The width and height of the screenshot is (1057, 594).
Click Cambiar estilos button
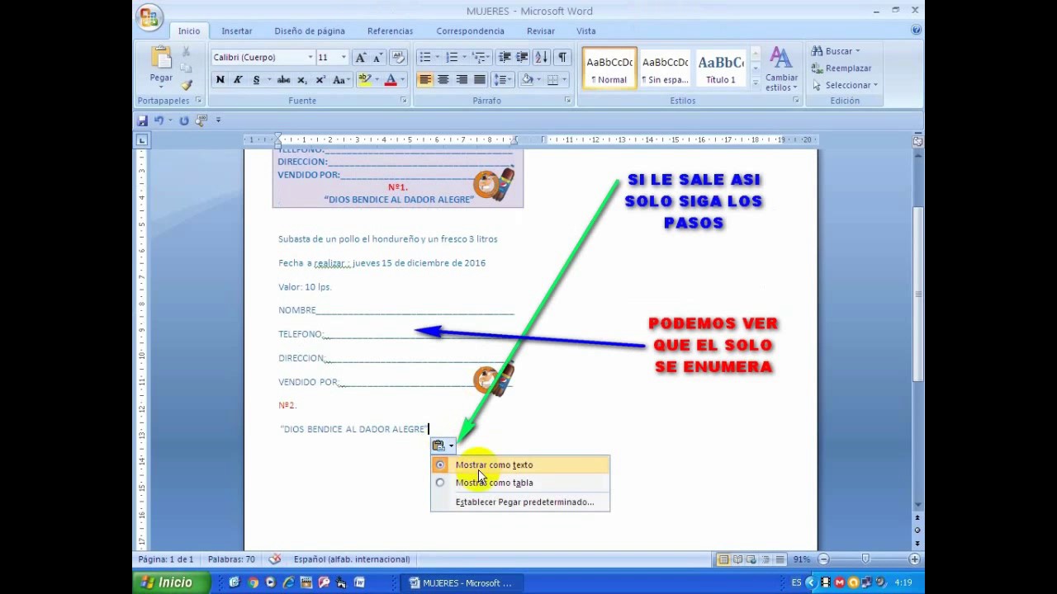781,69
